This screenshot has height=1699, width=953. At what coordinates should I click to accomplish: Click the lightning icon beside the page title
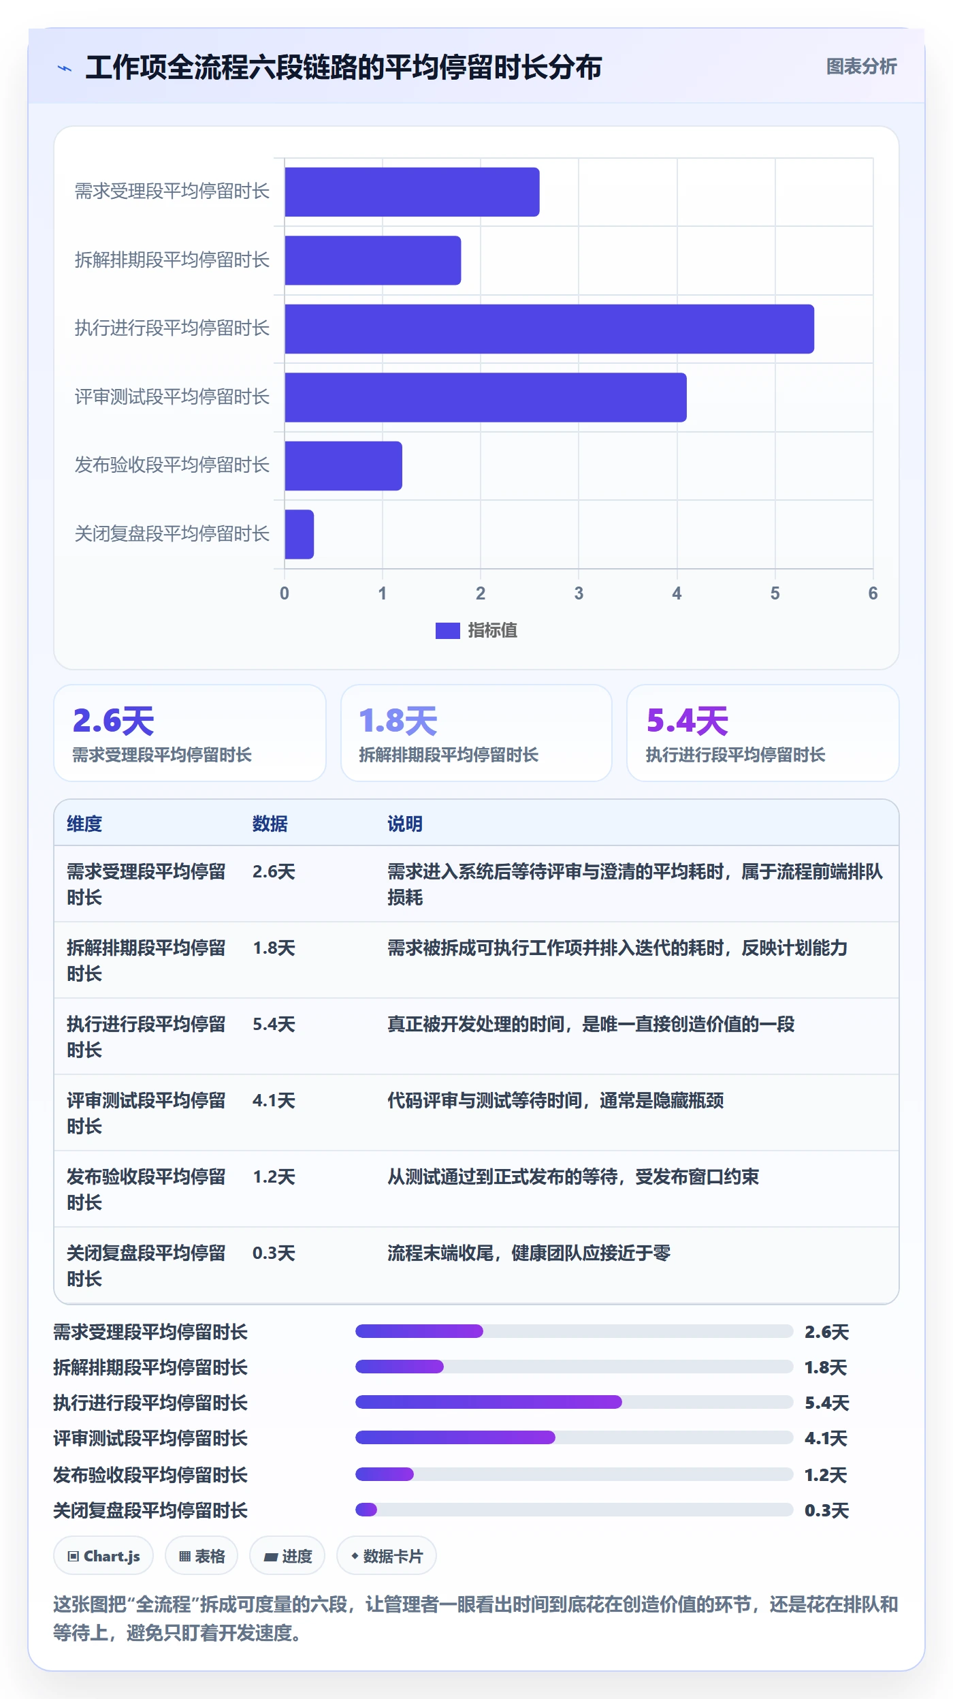65,68
